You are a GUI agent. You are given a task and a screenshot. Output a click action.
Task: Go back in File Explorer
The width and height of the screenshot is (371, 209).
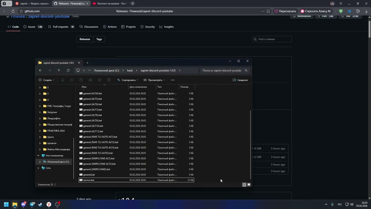tap(40, 71)
